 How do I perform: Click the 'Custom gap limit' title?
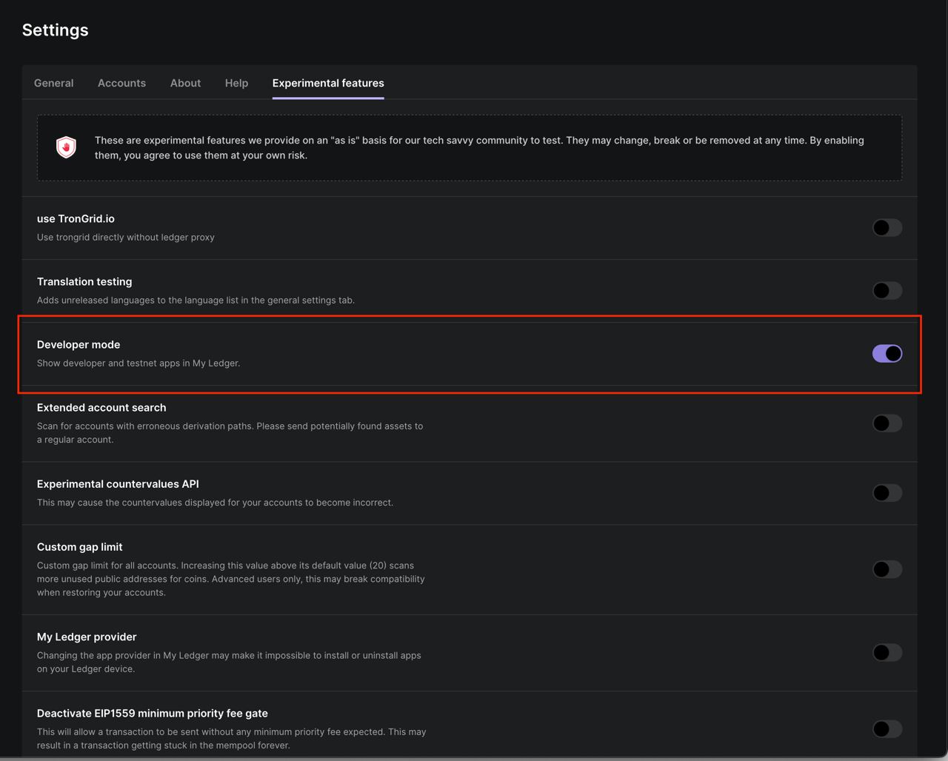pyautogui.click(x=80, y=547)
